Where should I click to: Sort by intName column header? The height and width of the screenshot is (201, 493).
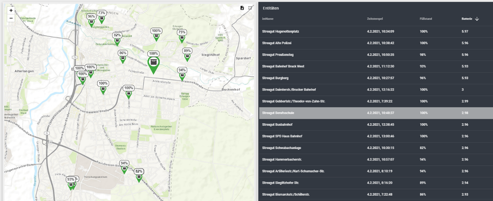click(268, 19)
